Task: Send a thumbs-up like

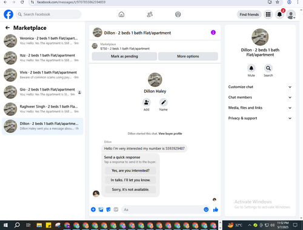Action: tap(216, 209)
